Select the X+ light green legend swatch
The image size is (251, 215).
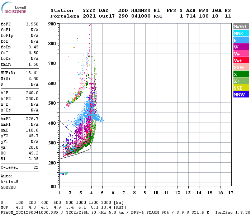pyautogui.click(x=241, y=81)
